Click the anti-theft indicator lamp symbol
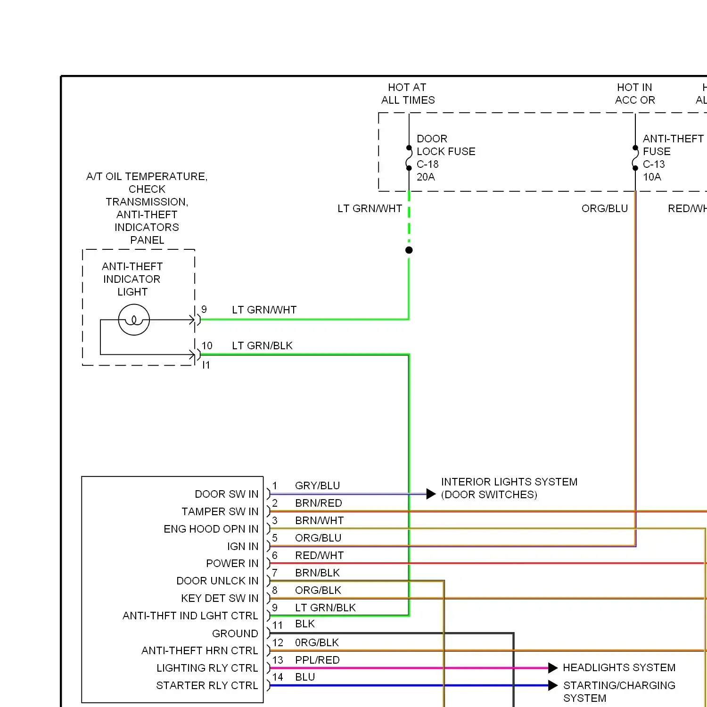The image size is (707, 707). 134,320
